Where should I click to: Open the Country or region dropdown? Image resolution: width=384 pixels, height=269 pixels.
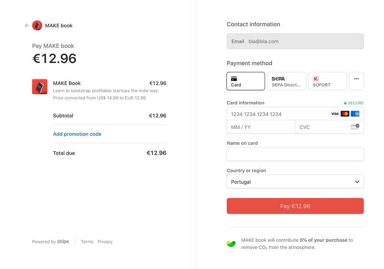tap(295, 182)
